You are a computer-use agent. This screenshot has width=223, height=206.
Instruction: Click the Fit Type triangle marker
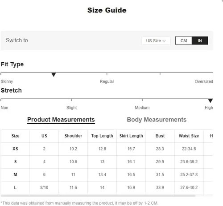click(x=54, y=74)
